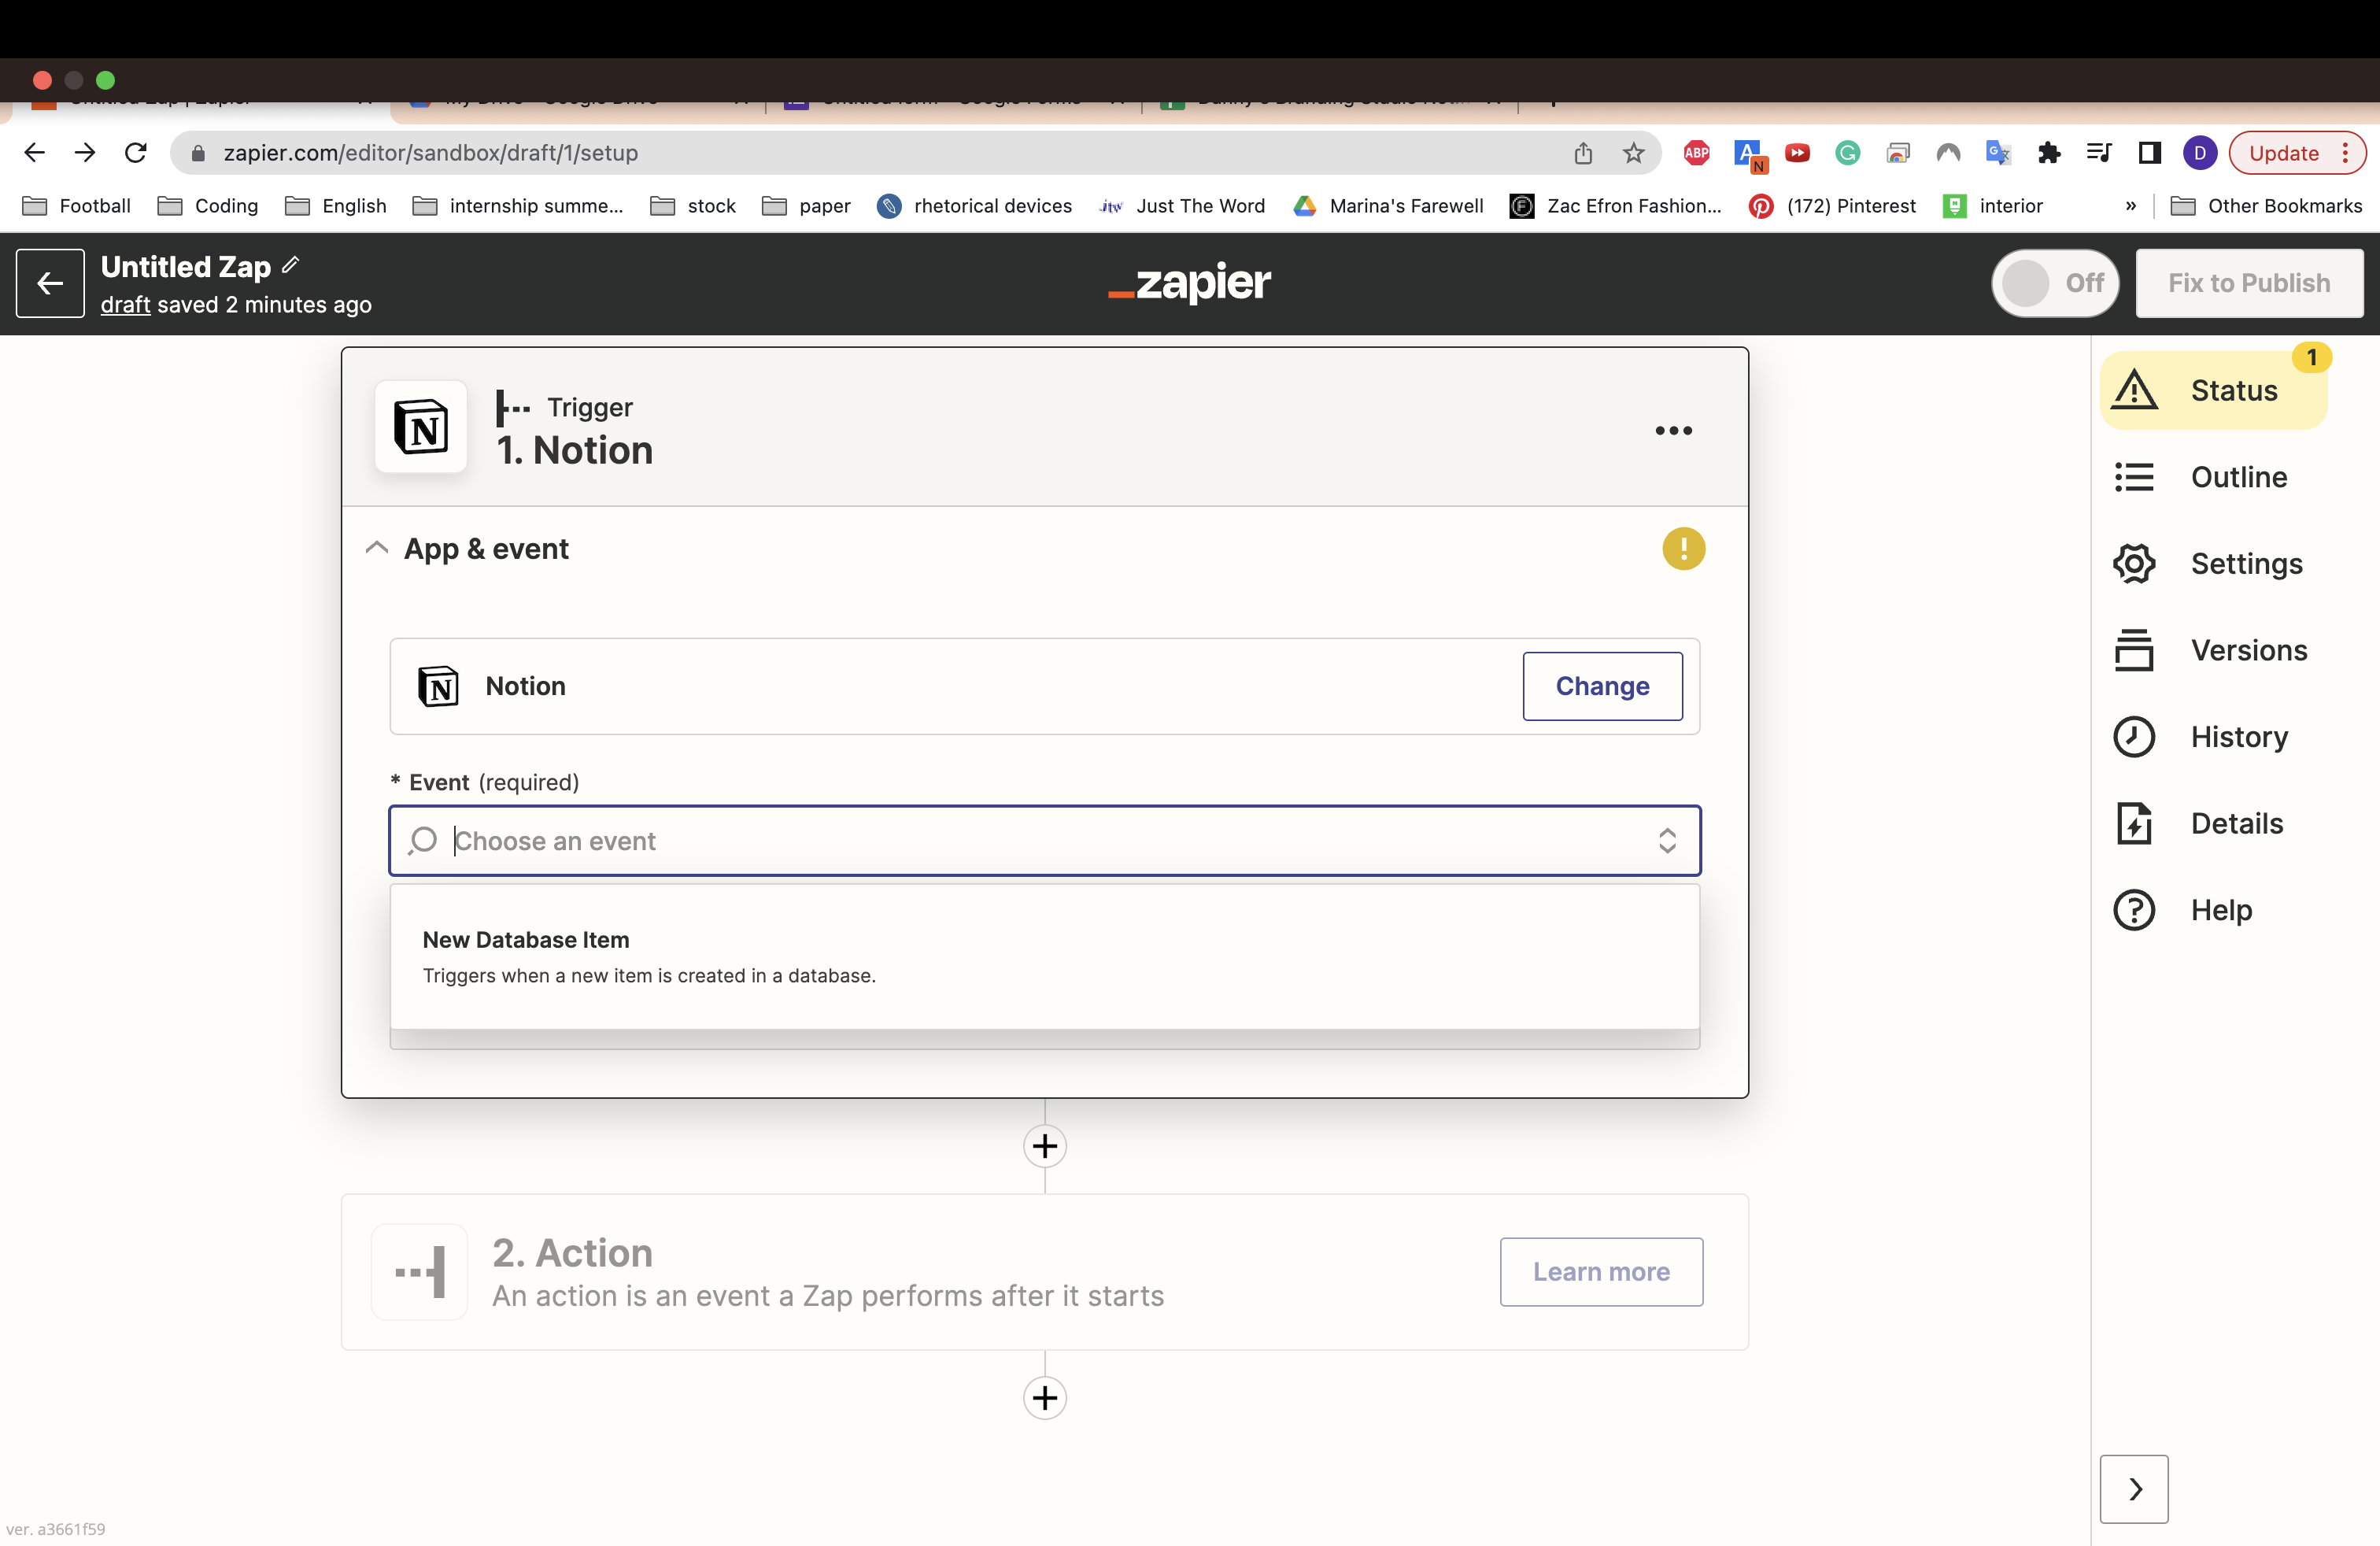This screenshot has width=2380, height=1546.
Task: Click the Fix to Publish button
Action: [2250, 283]
